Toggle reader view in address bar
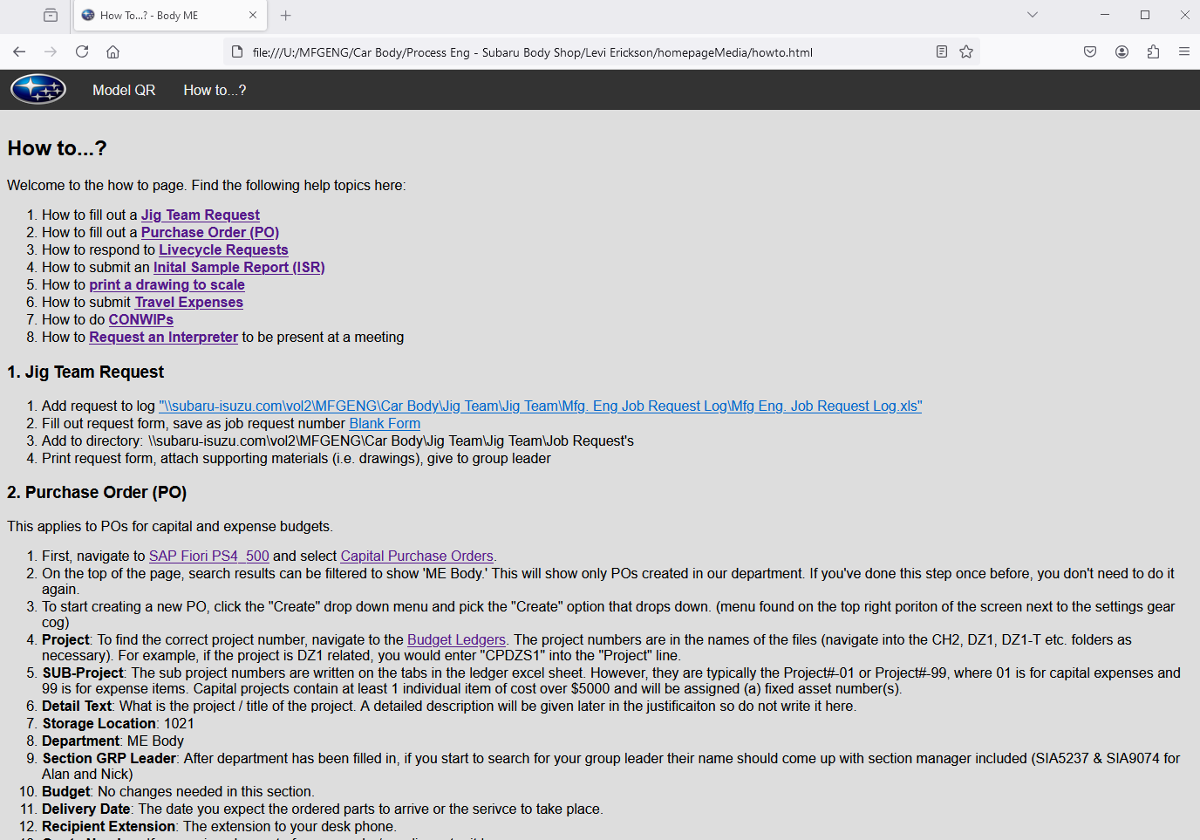 point(942,52)
